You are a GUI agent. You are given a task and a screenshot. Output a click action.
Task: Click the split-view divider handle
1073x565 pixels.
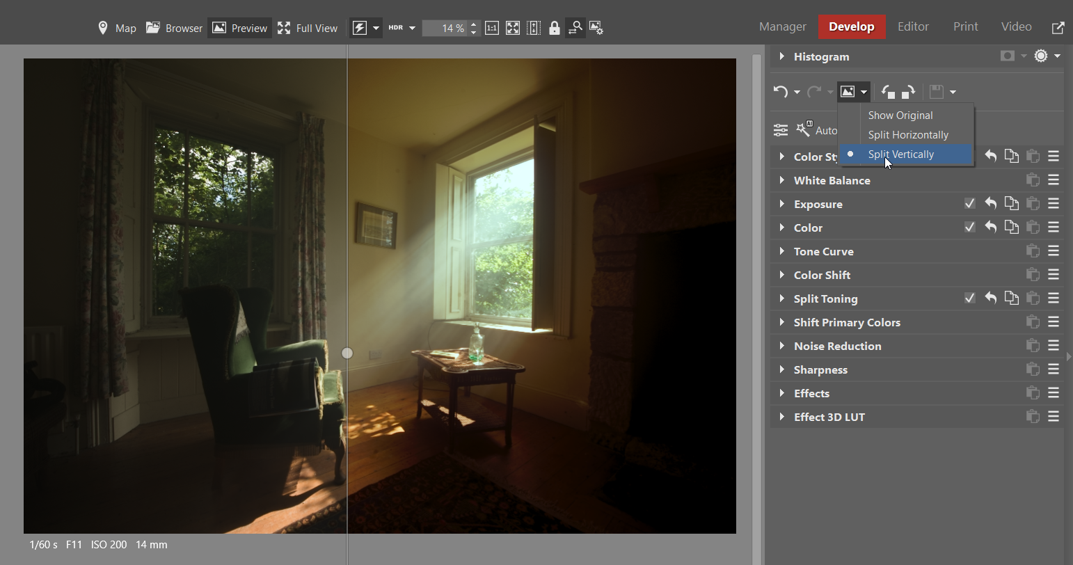(347, 353)
